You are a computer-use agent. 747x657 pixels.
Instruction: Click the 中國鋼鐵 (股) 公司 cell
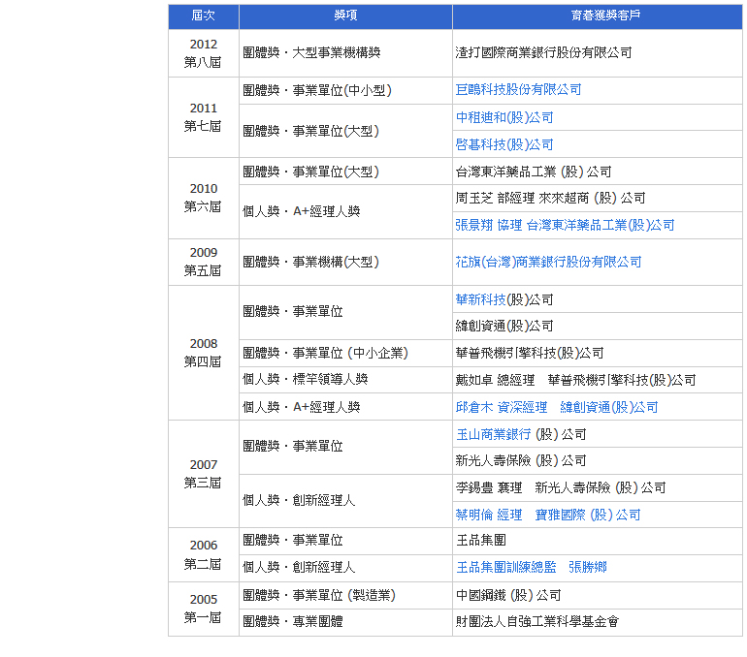pyautogui.click(x=507, y=595)
